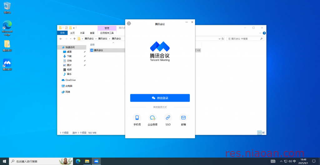Select Microsoft Edge desktop shortcut

[x=7, y=28]
